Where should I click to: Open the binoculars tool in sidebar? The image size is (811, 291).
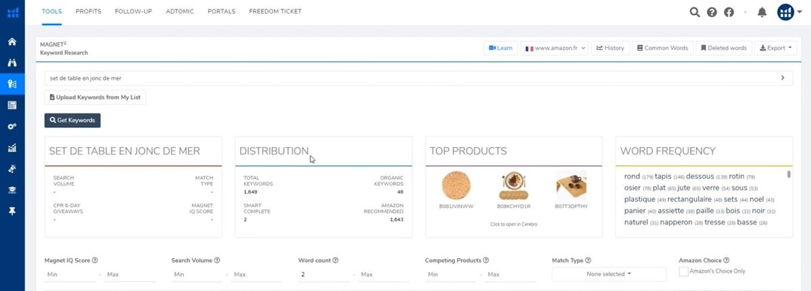[x=12, y=63]
